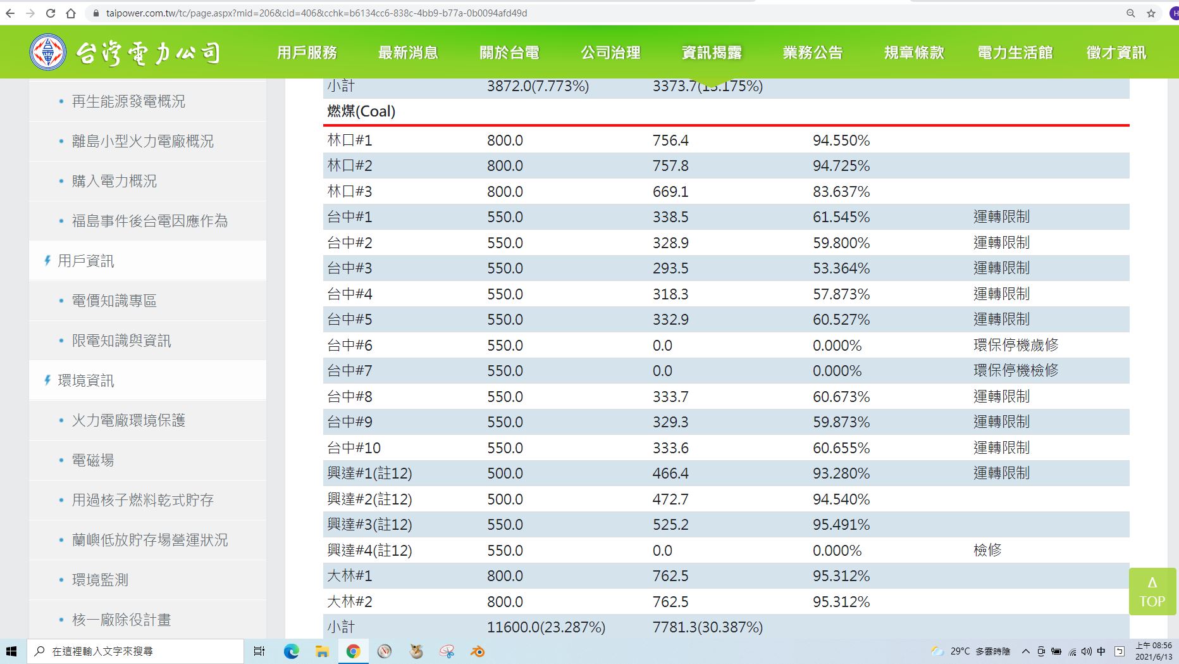Screen dimensions: 1179x664
Task: Open the 資訊揭露 menu
Action: [x=712, y=53]
